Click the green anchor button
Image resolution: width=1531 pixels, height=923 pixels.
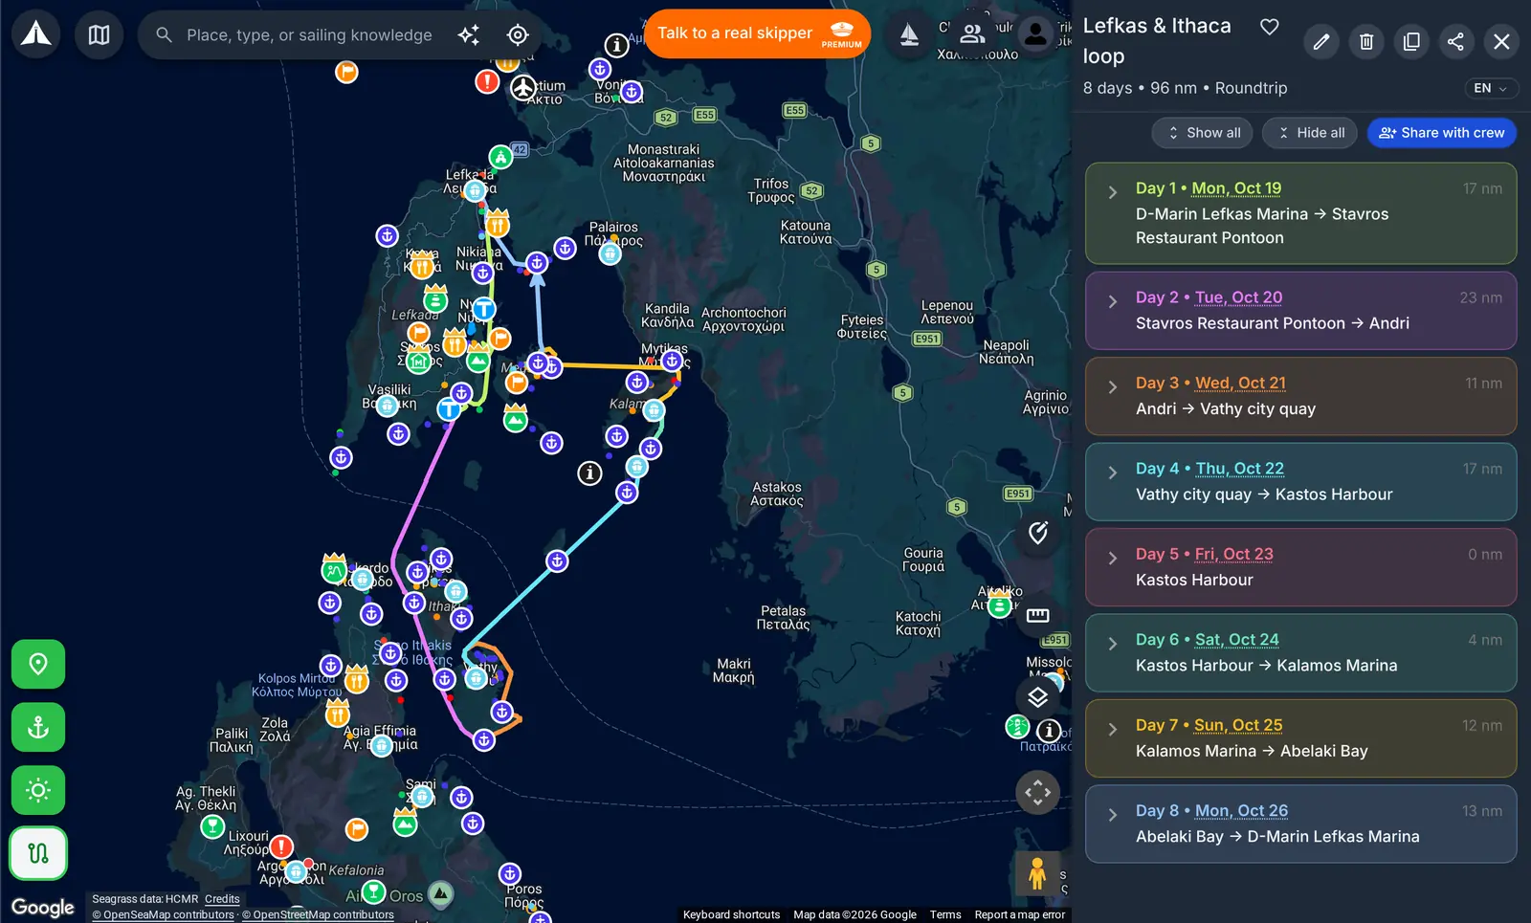[38, 727]
